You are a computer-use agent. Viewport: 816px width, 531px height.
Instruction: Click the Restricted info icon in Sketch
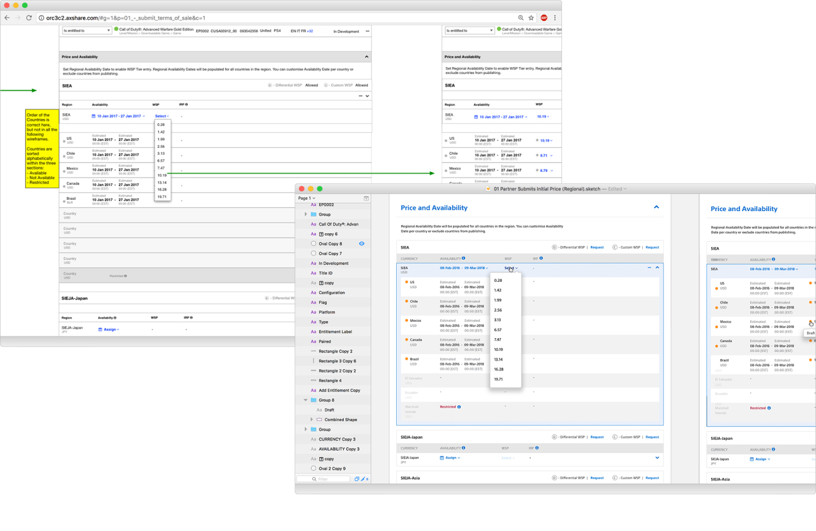tap(459, 407)
